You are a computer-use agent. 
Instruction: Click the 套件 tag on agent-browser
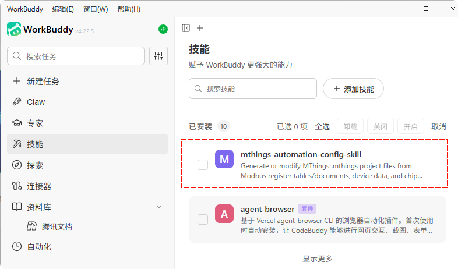click(307, 208)
